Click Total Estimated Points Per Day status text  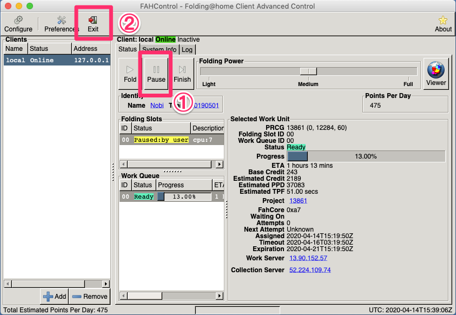(55, 310)
